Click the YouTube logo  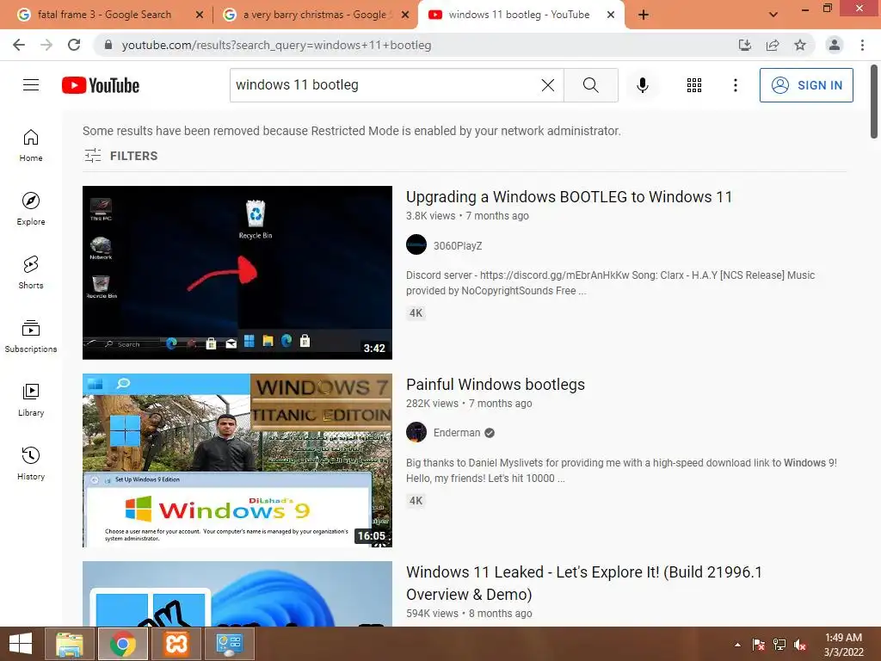click(x=101, y=85)
